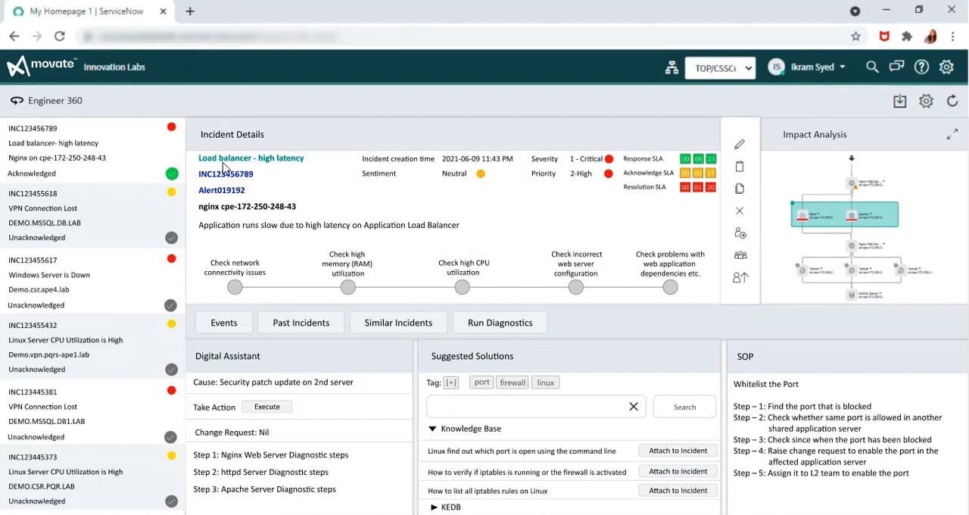
Task: Refresh the Engineer 360 dashboard
Action: pos(952,101)
